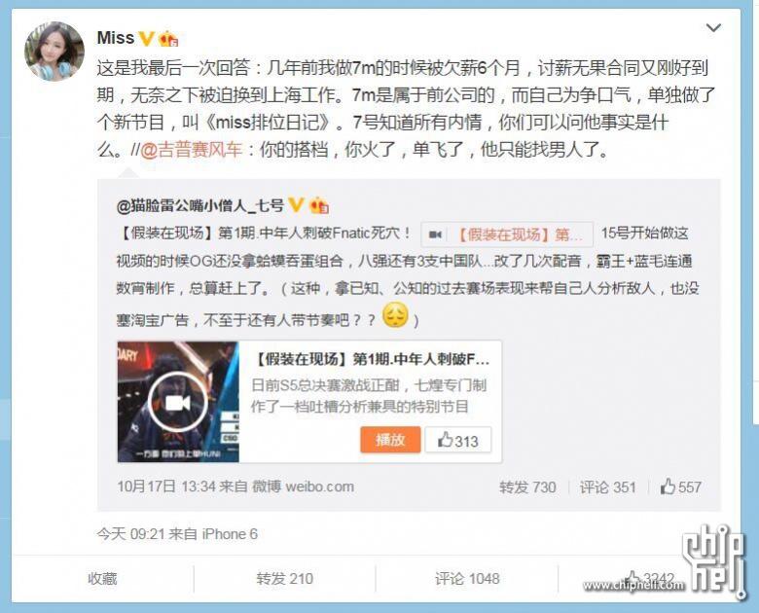Open the inline 【假装在现场】 video link chip
This screenshot has width=759, height=613.
(x=507, y=234)
